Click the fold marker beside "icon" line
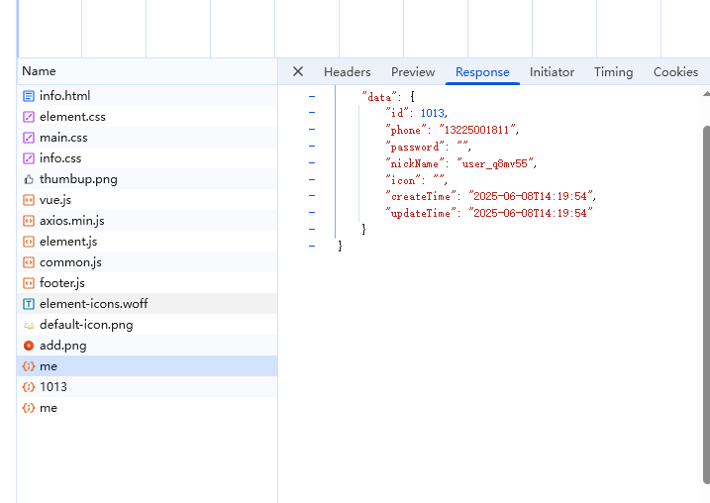 click(312, 180)
